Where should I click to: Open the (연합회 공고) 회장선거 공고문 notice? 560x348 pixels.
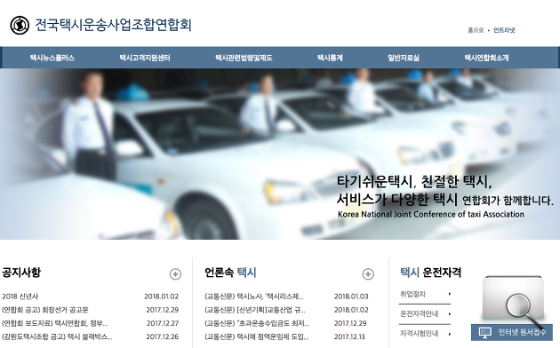click(x=45, y=310)
